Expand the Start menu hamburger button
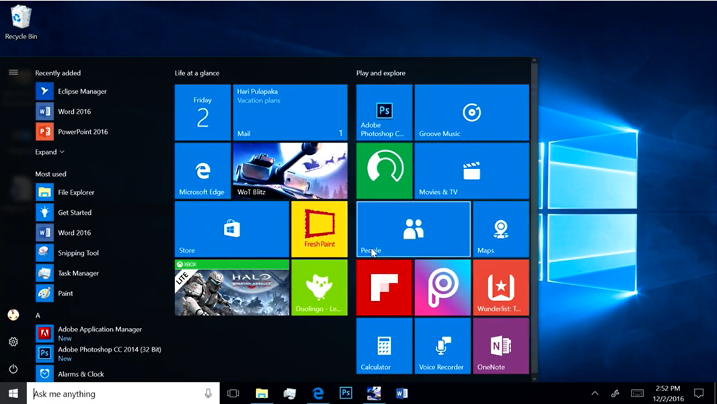 [13, 72]
